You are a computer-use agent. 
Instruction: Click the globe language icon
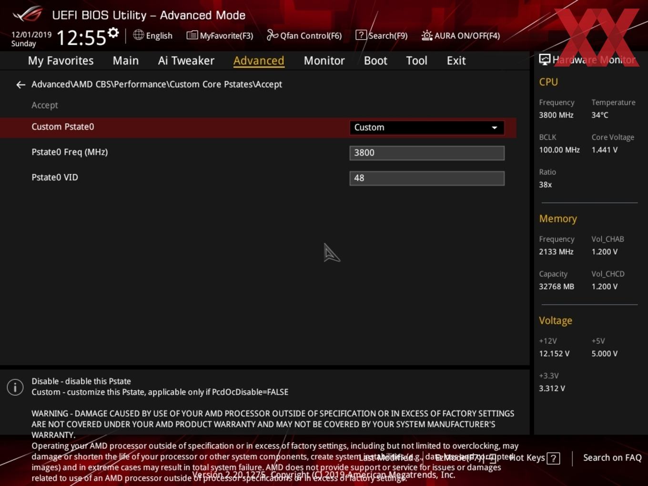(138, 35)
